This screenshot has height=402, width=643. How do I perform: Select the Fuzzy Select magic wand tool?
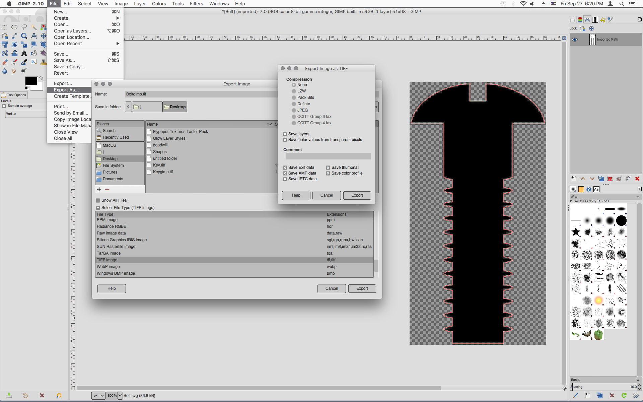pos(34,27)
